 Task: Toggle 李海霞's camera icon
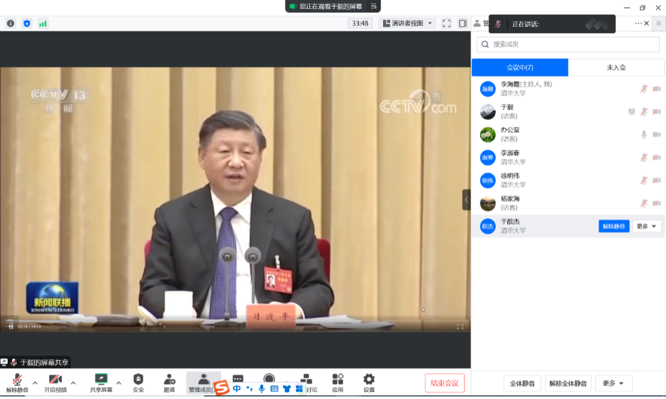coord(656,89)
